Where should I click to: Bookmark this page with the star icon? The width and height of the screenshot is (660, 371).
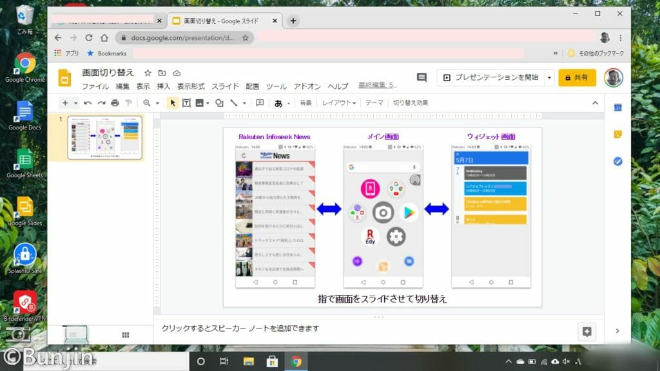click(246, 38)
